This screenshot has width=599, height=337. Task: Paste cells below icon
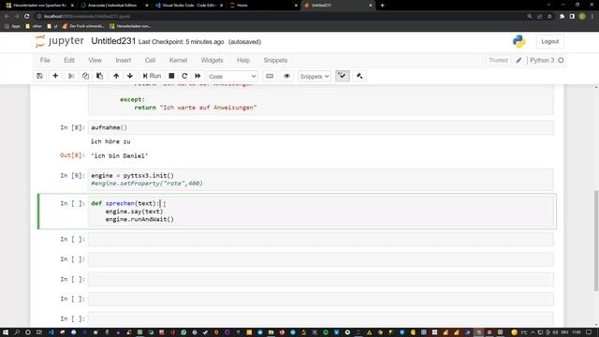pyautogui.click(x=100, y=76)
